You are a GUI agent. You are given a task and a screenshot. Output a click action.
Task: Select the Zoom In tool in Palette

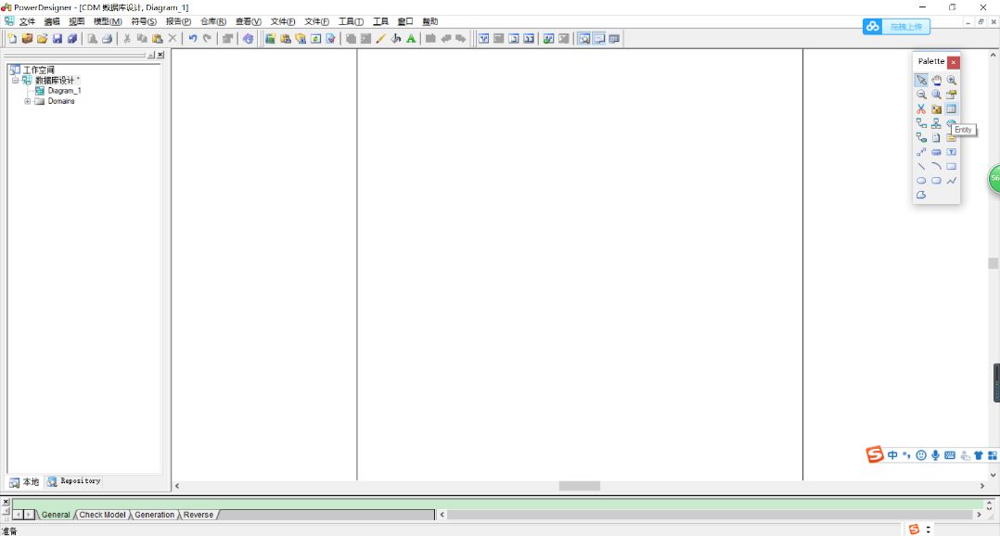[x=952, y=81]
